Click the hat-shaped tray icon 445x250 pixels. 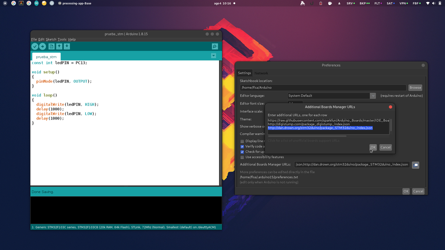(302, 3)
